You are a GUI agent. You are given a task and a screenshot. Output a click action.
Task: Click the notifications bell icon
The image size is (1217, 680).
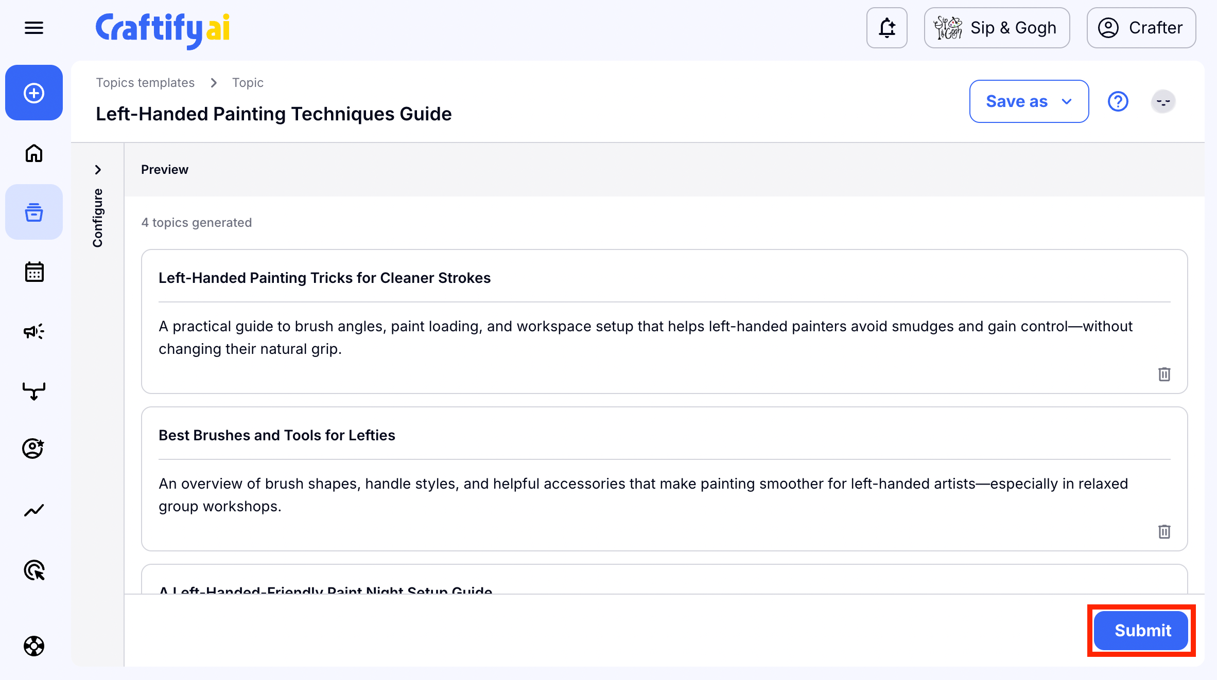(x=886, y=28)
